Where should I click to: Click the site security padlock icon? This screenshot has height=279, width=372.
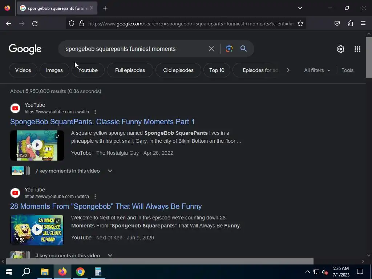82,24
